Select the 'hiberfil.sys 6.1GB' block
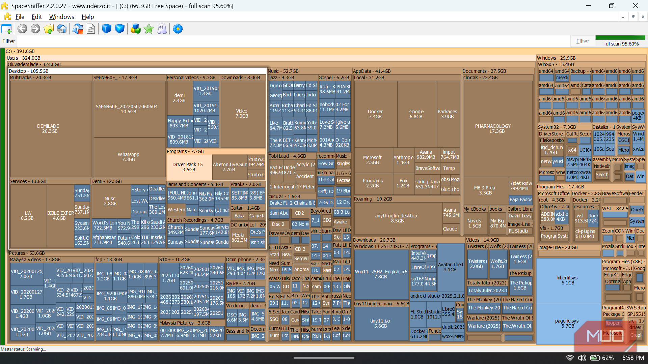Viewport: 648px width, 364px height. pos(568,280)
